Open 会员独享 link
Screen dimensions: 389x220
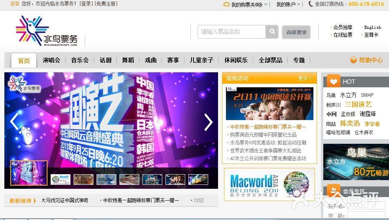pos(343,27)
